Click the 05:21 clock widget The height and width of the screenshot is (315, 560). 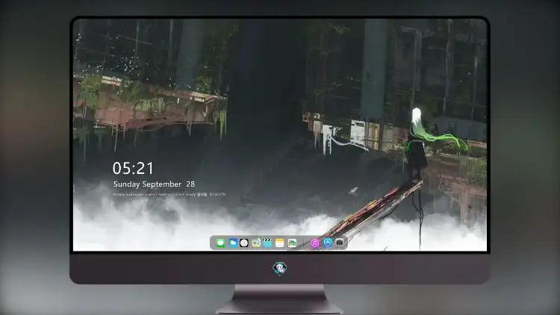133,168
